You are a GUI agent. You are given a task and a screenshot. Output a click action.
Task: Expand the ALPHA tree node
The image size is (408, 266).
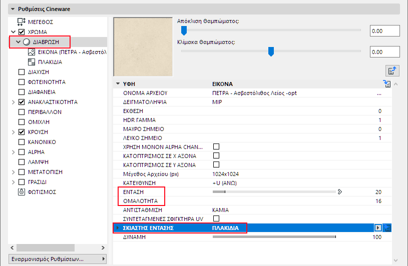[x=14, y=152]
